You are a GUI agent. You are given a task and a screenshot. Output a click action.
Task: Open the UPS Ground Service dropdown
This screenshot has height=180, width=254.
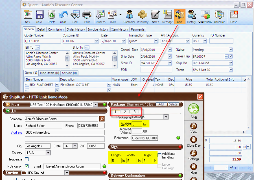click(67, 173)
